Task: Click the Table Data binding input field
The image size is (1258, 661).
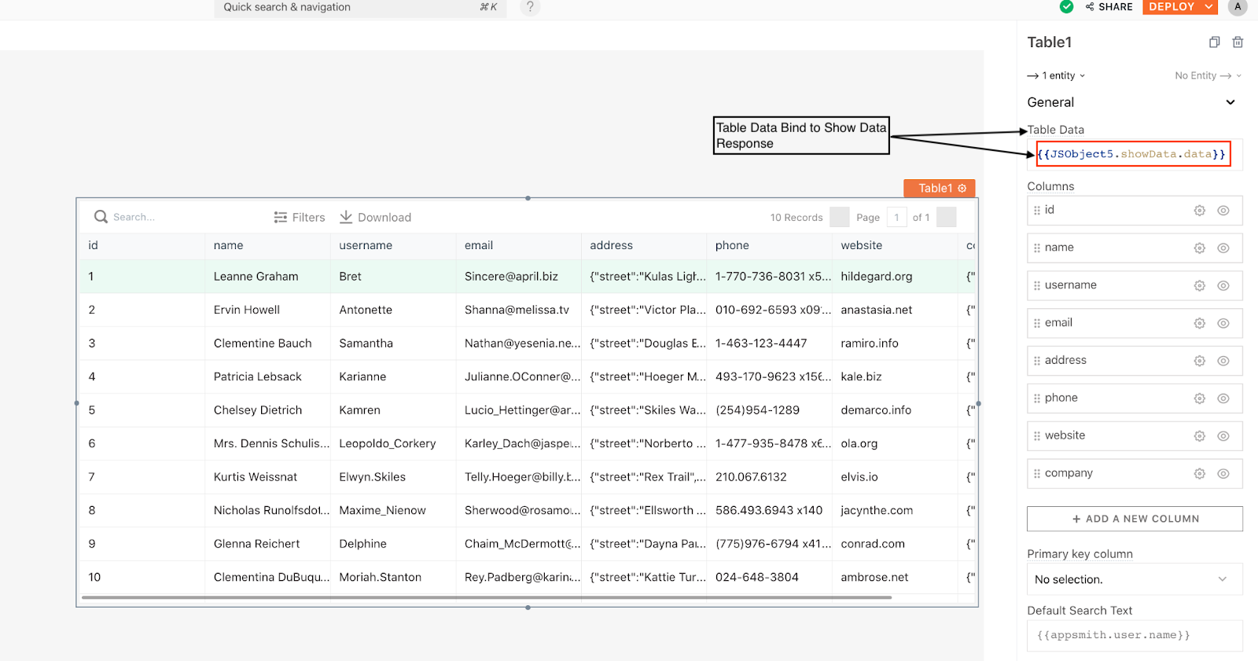Action: [x=1132, y=155]
